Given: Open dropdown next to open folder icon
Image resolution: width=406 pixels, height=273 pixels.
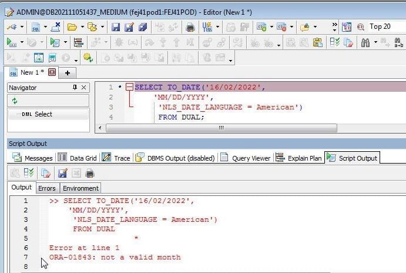Looking at the screenshot, I should 82,26.
